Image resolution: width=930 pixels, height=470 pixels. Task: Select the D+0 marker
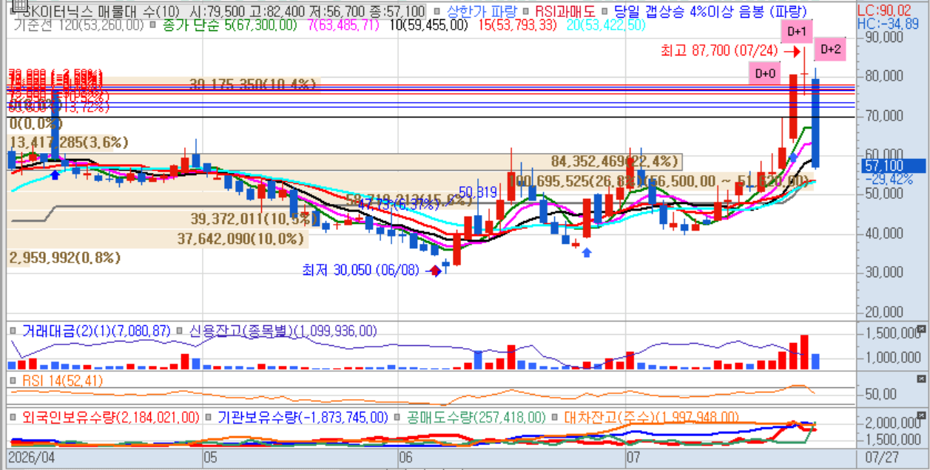pyautogui.click(x=765, y=73)
